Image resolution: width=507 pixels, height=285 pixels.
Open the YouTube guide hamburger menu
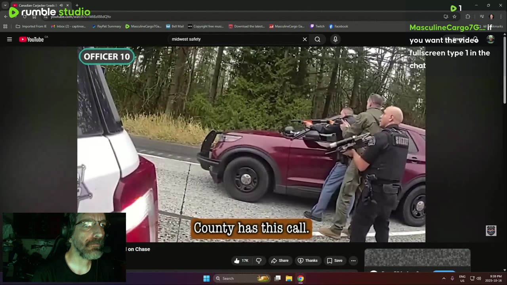10,39
